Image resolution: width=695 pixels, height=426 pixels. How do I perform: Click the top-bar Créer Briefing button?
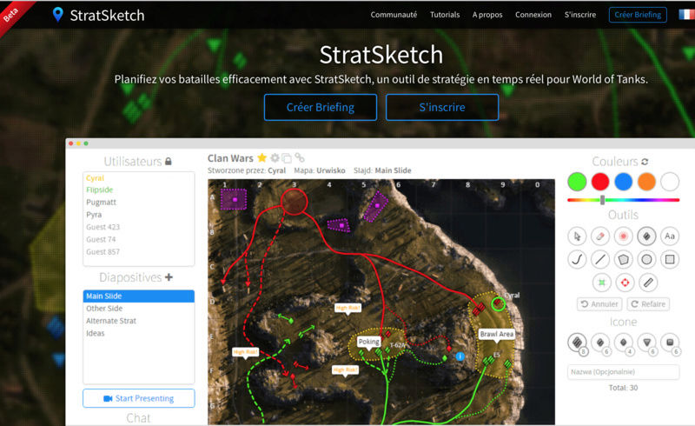638,15
